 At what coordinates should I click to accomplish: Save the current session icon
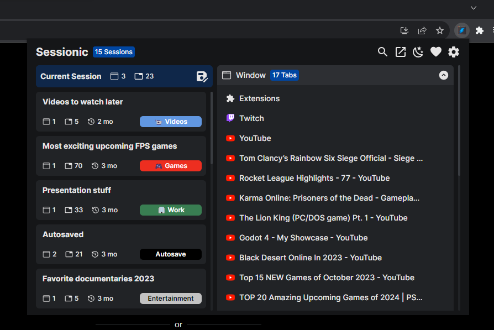(202, 77)
